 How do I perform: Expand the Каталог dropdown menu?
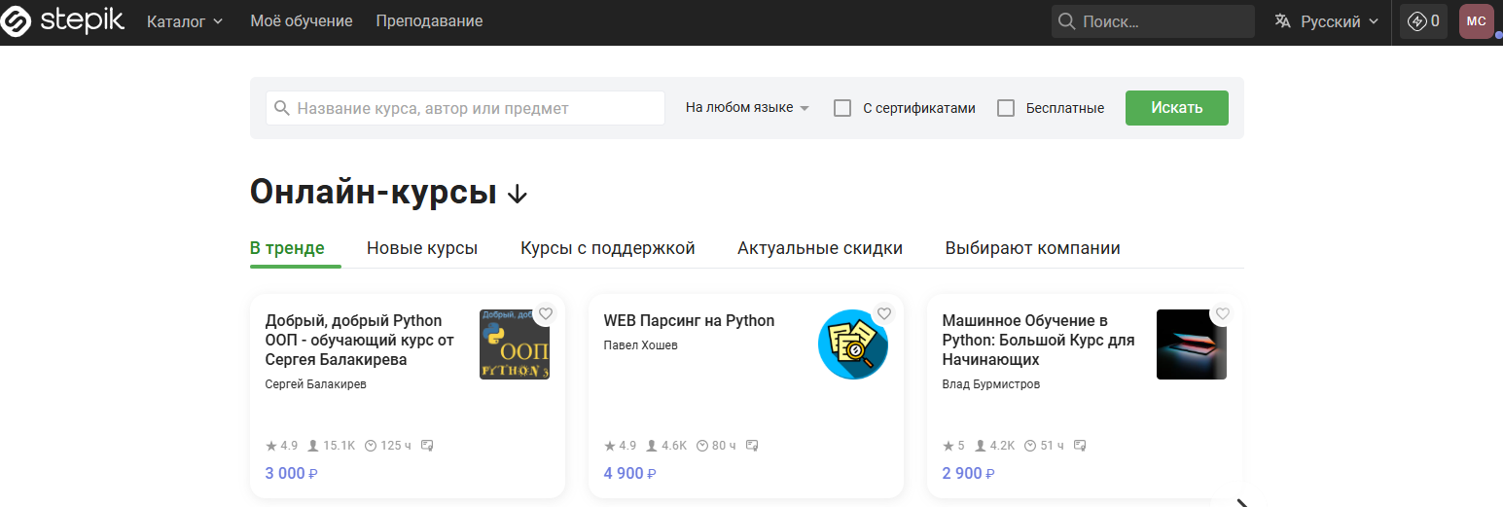click(185, 21)
